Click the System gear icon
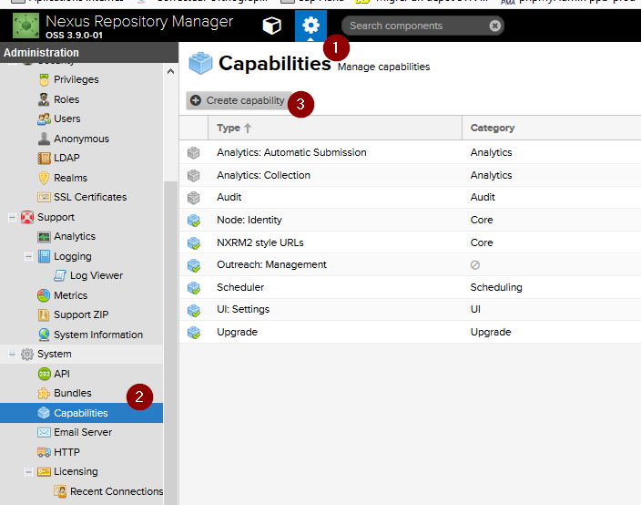 coord(27,354)
